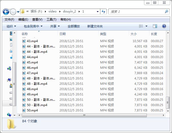
Task: Open the 文件(F) menu
Action: click(9, 20)
